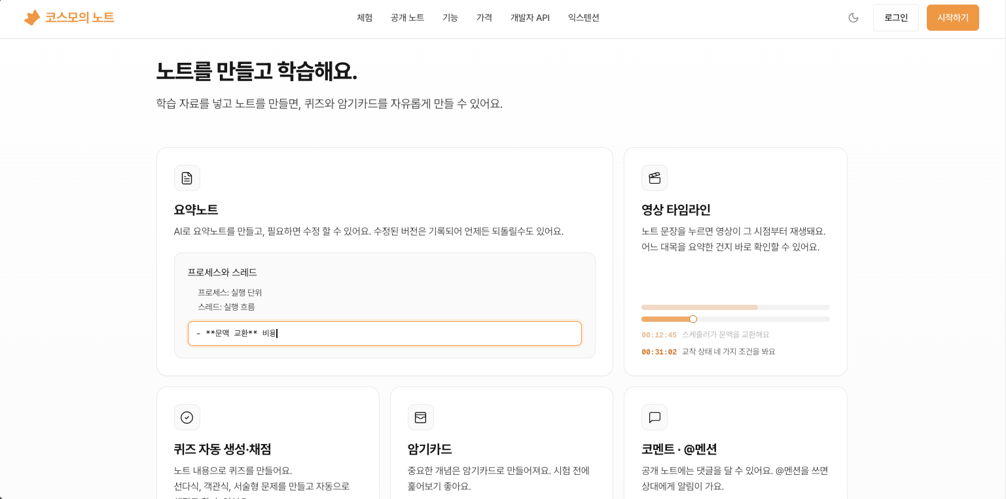Click the 문맥 교환 비용 input field
Image resolution: width=1006 pixels, height=499 pixels.
pos(385,334)
